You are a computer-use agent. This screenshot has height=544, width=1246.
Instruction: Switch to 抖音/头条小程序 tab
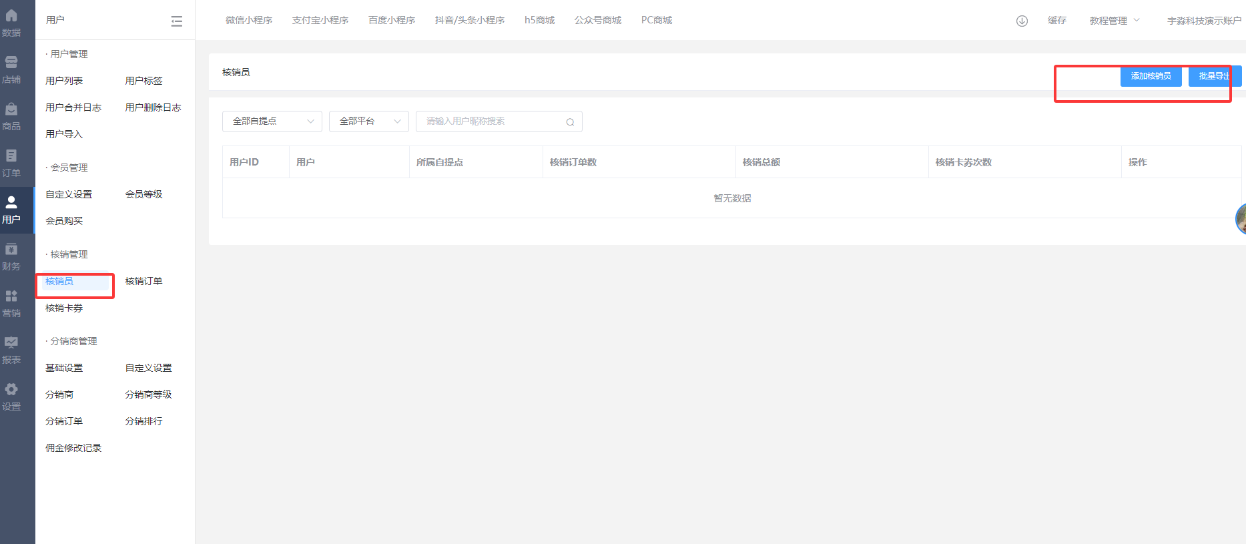coord(470,20)
